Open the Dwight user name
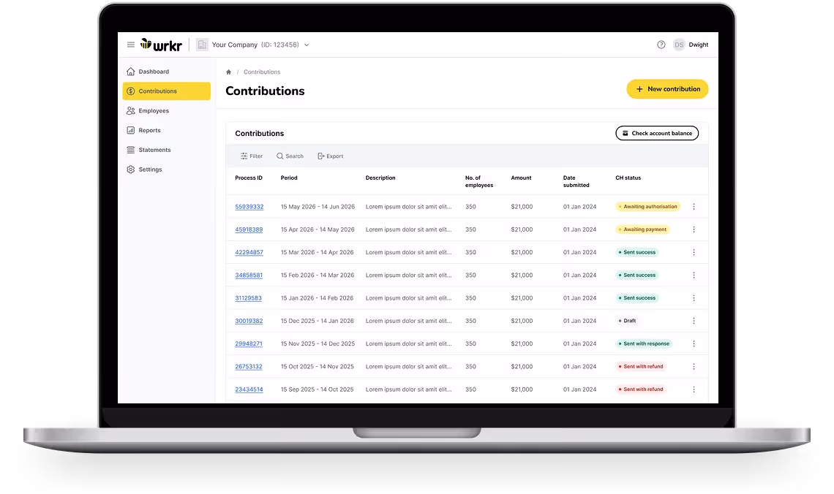 (699, 45)
